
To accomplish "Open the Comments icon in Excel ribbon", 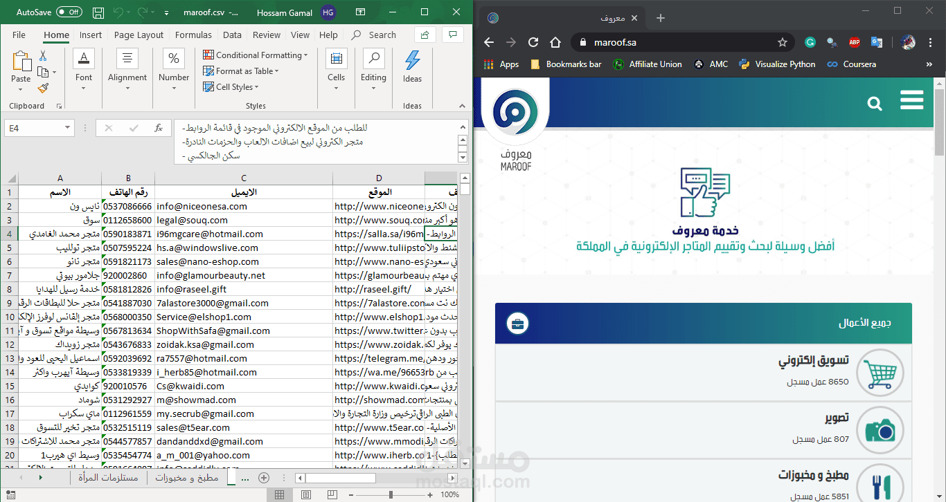I will pyautogui.click(x=453, y=35).
